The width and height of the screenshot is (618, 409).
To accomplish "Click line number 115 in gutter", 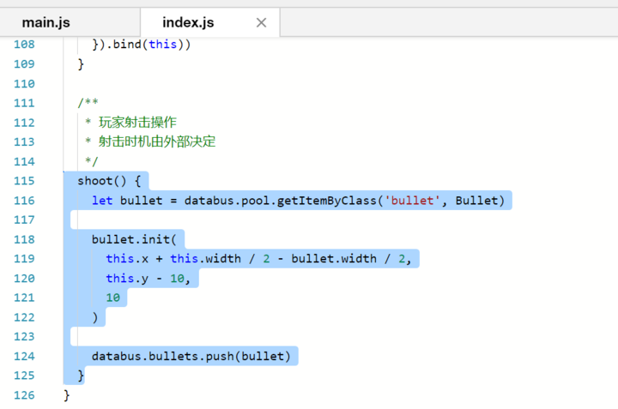I will (24, 181).
